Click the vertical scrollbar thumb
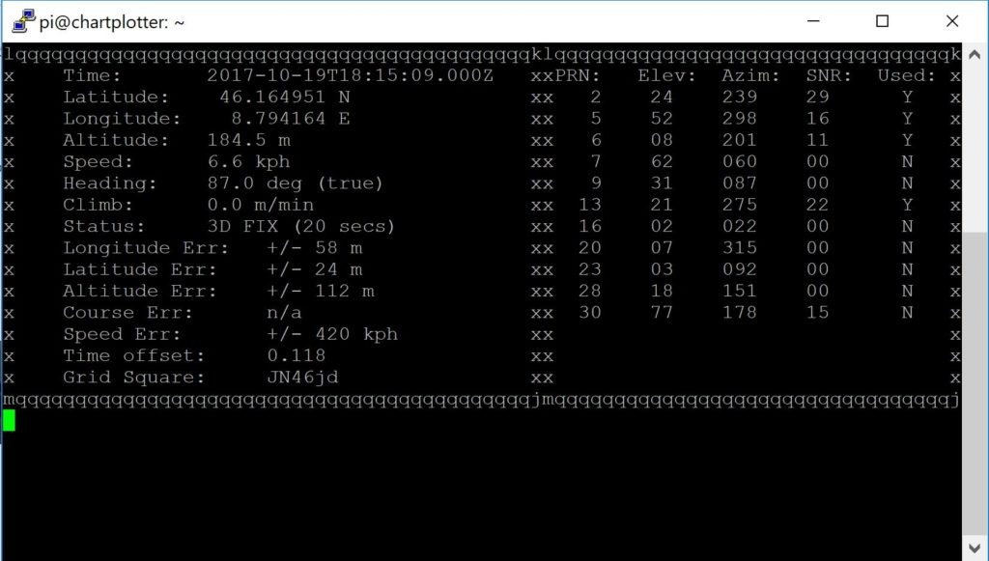The width and height of the screenshot is (989, 561). [975, 384]
